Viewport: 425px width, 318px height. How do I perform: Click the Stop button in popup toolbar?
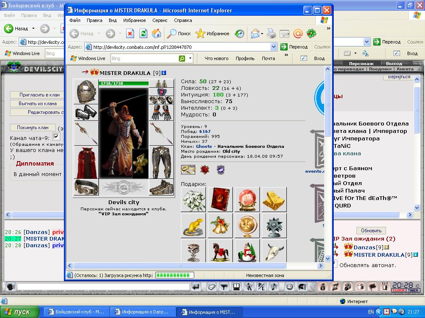coord(130,34)
